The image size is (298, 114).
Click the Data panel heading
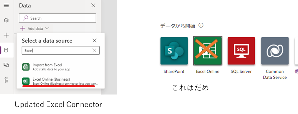coord(25,6)
